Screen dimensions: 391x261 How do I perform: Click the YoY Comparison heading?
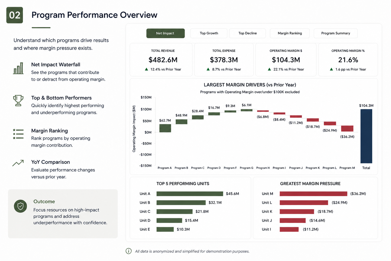click(x=50, y=162)
